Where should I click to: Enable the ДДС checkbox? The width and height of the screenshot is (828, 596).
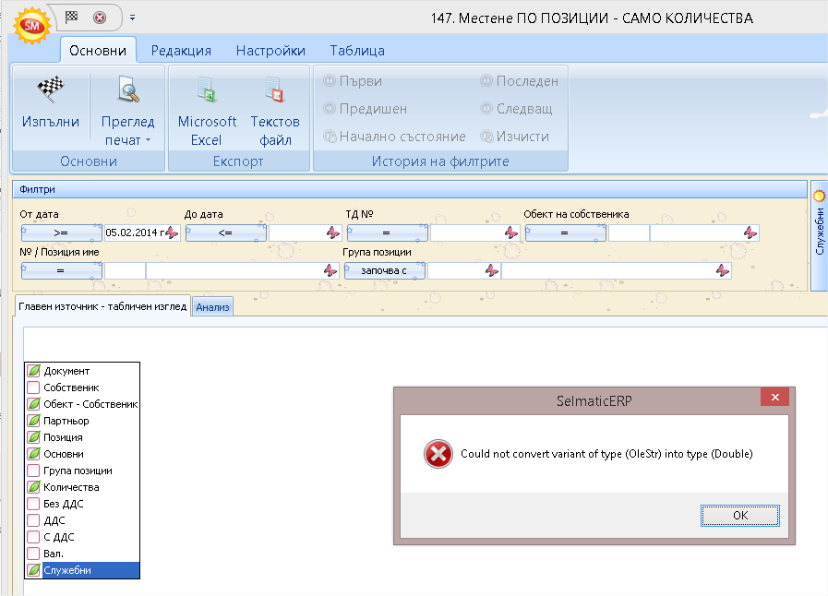tap(34, 520)
